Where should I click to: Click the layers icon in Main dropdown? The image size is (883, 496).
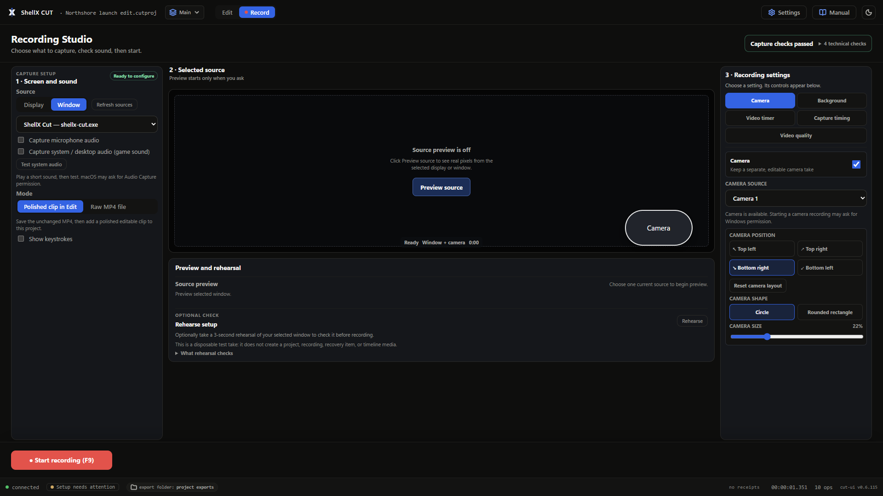(173, 12)
